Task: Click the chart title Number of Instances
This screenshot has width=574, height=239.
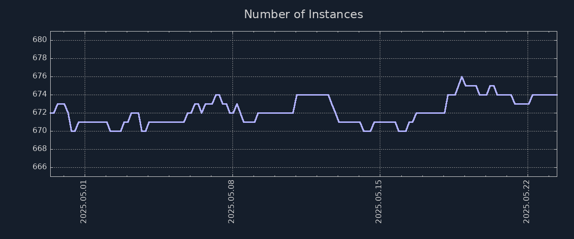Action: click(303, 14)
